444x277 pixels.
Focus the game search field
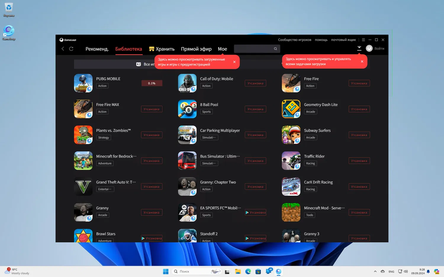pyautogui.click(x=257, y=49)
